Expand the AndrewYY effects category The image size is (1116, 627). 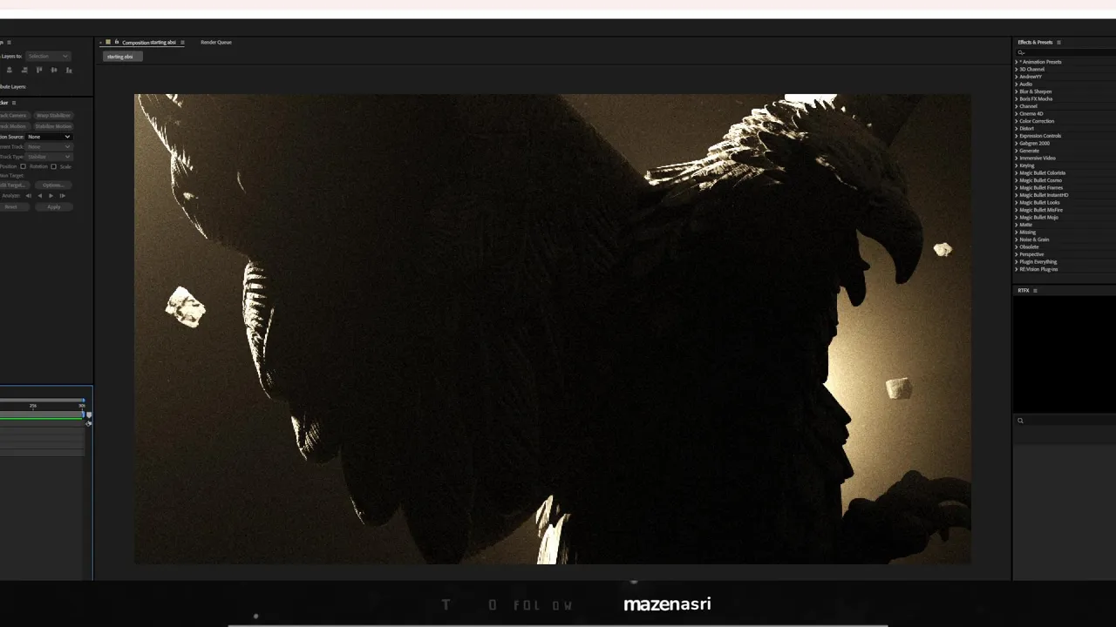tap(1017, 77)
